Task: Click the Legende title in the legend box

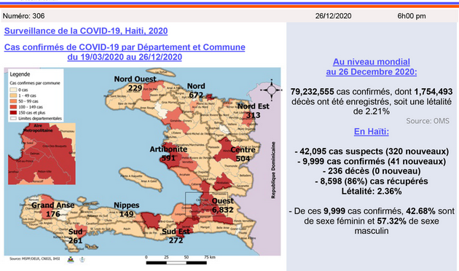Action: tap(20, 74)
